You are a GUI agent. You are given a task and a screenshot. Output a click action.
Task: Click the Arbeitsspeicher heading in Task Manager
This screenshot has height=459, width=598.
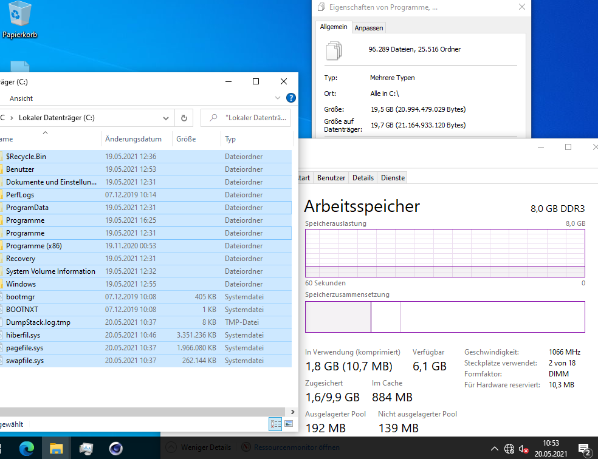click(x=362, y=206)
